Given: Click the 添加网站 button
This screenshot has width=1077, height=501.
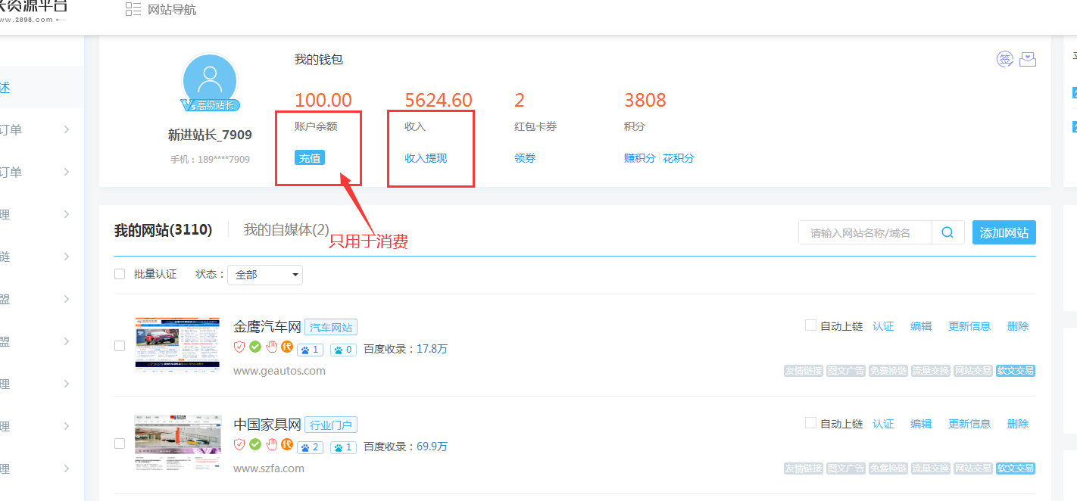Looking at the screenshot, I should click(1004, 233).
